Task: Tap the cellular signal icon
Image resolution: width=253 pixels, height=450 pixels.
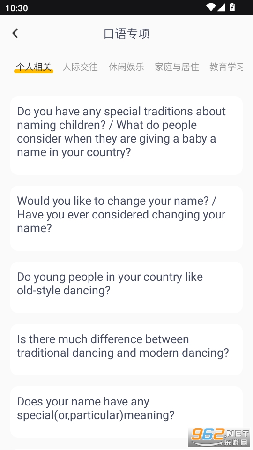Action: 221,7
